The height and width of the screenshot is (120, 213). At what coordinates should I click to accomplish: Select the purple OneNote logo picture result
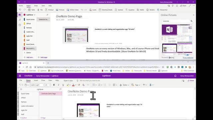tap(169, 30)
